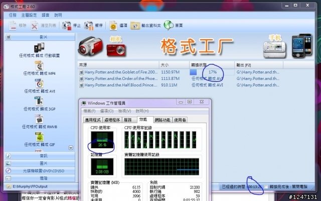Screen dimensions: 321x201
Task: Click file icon of Goblet.of.Fire row
Action: point(81,72)
